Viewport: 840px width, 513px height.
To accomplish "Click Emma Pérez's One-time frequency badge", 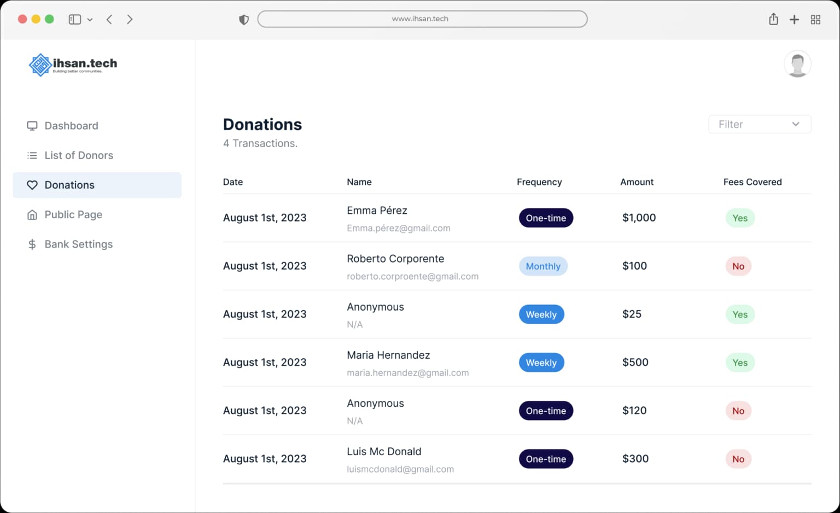I will pyautogui.click(x=545, y=218).
